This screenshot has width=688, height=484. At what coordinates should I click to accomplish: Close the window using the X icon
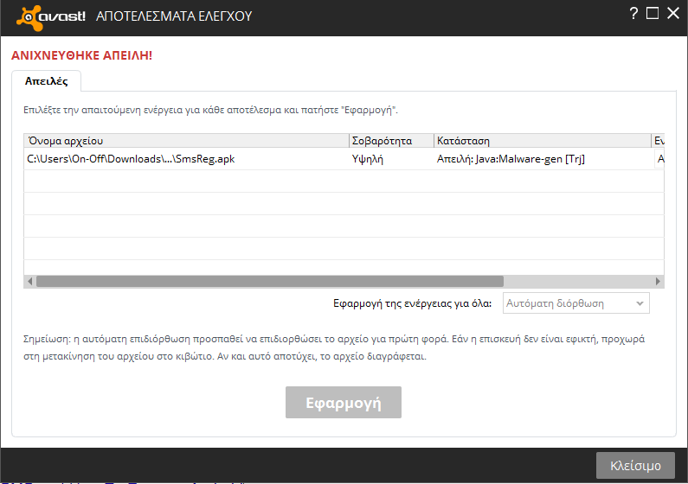click(x=672, y=13)
